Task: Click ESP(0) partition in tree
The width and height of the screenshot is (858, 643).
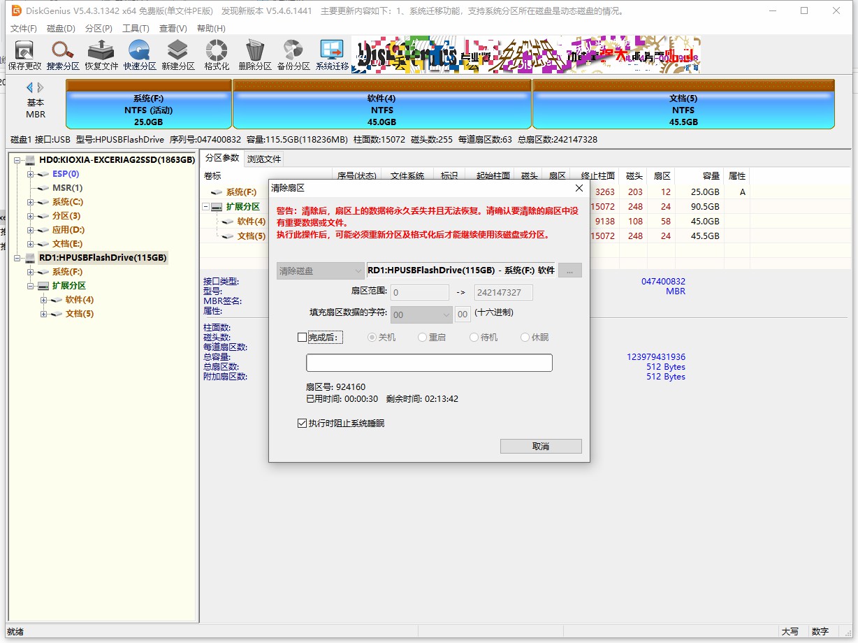Action: coord(66,173)
